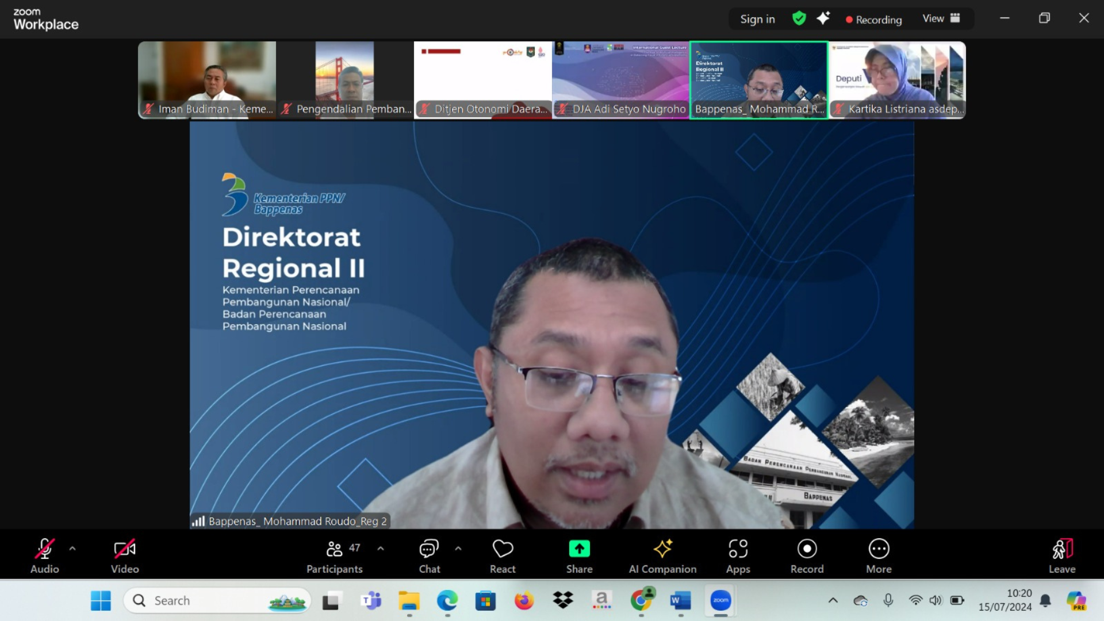Click the green encryption shield icon
The height and width of the screenshot is (621, 1104).
point(799,18)
